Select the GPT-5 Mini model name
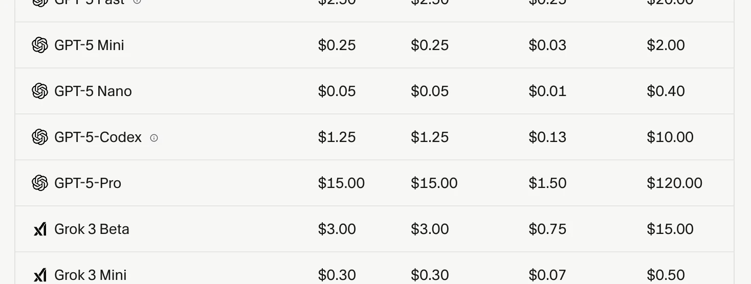 point(89,45)
